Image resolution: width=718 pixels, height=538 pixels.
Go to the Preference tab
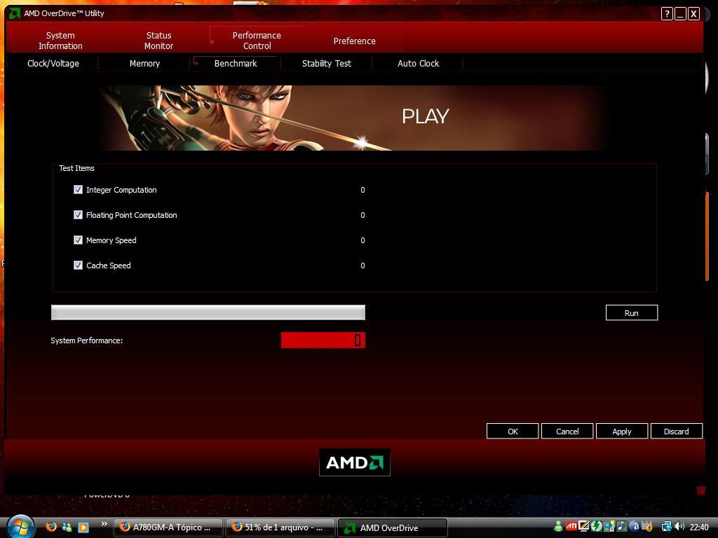[354, 41]
